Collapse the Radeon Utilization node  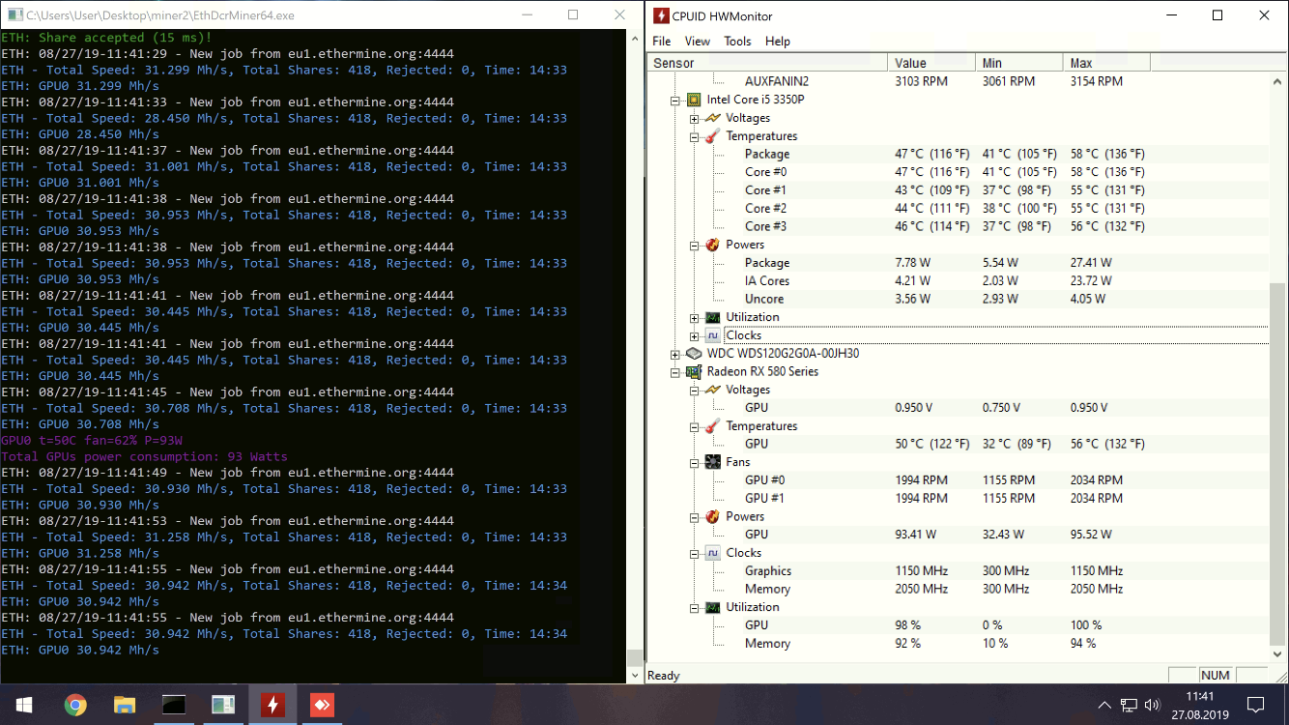click(694, 608)
